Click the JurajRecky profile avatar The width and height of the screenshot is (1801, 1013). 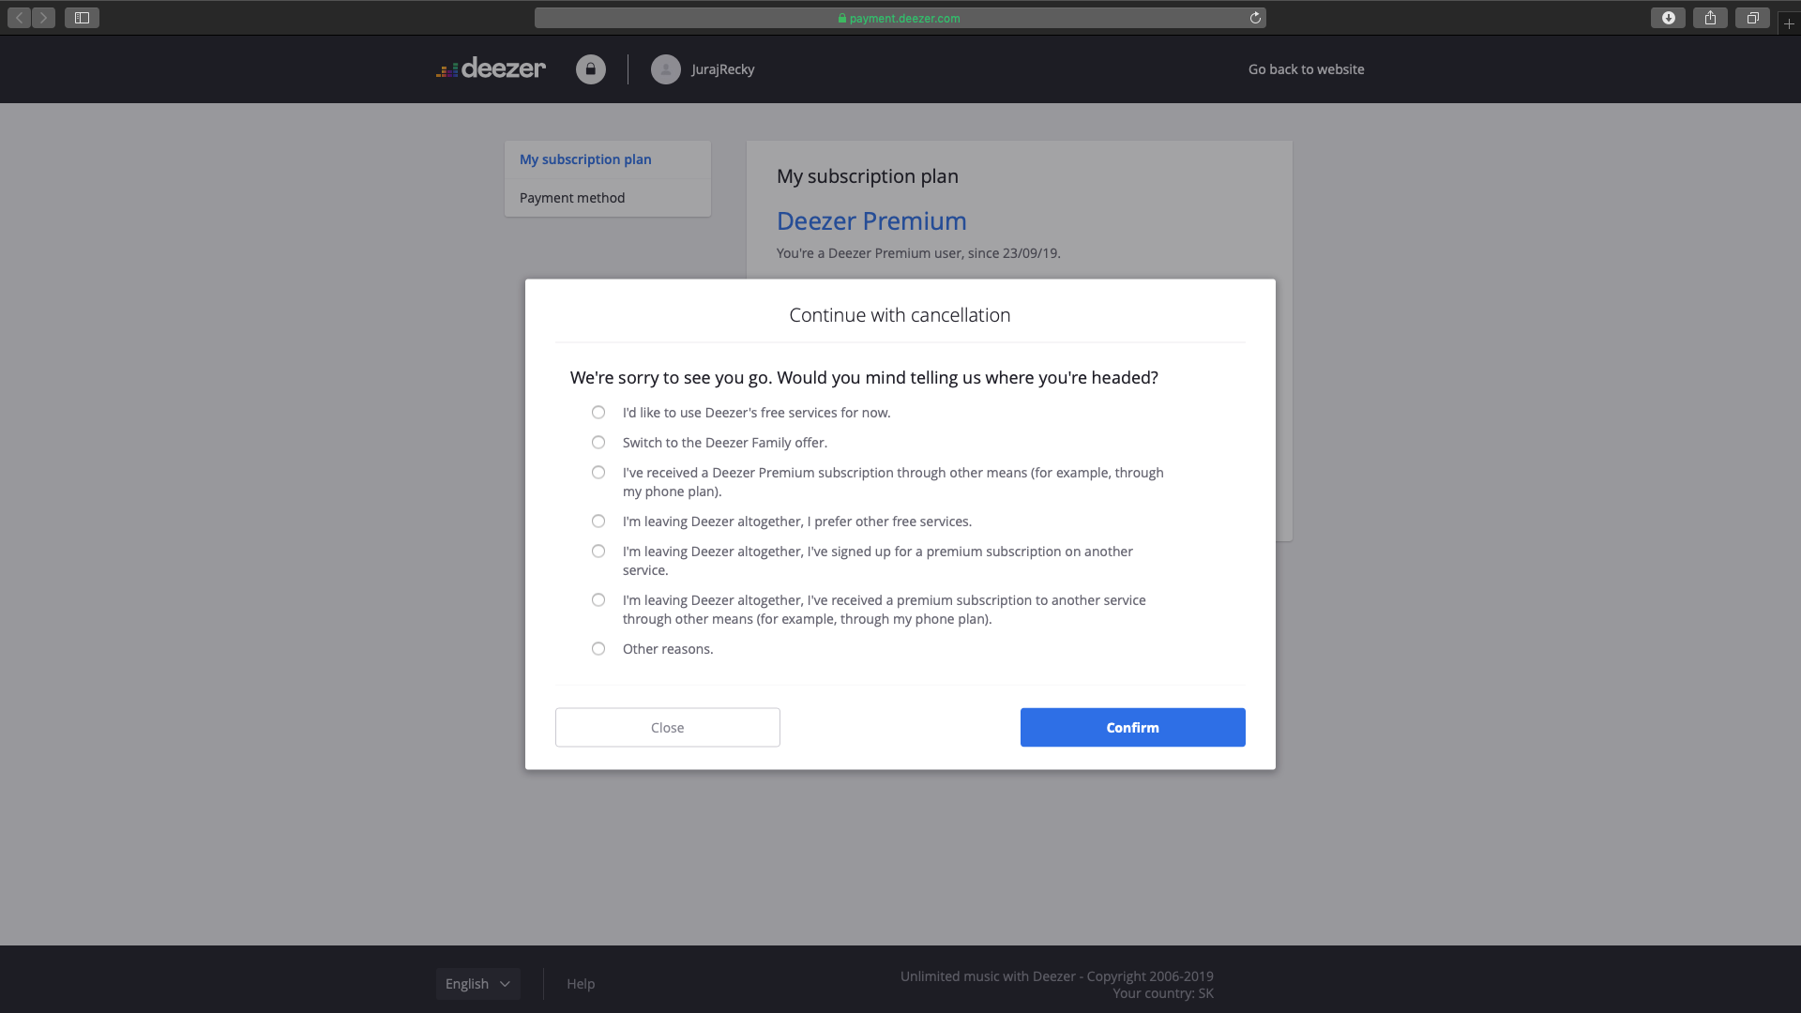(x=666, y=69)
